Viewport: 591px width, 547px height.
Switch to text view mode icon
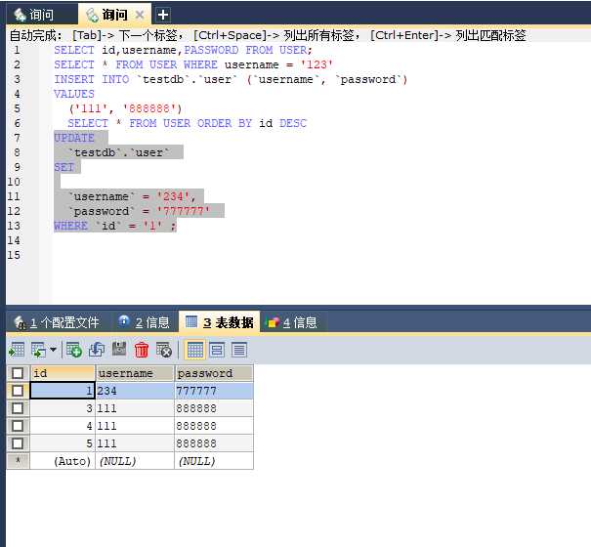point(239,350)
